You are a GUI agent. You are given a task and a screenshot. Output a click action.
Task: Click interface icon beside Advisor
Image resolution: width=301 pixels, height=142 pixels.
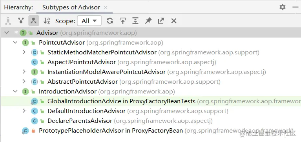tap(23, 33)
